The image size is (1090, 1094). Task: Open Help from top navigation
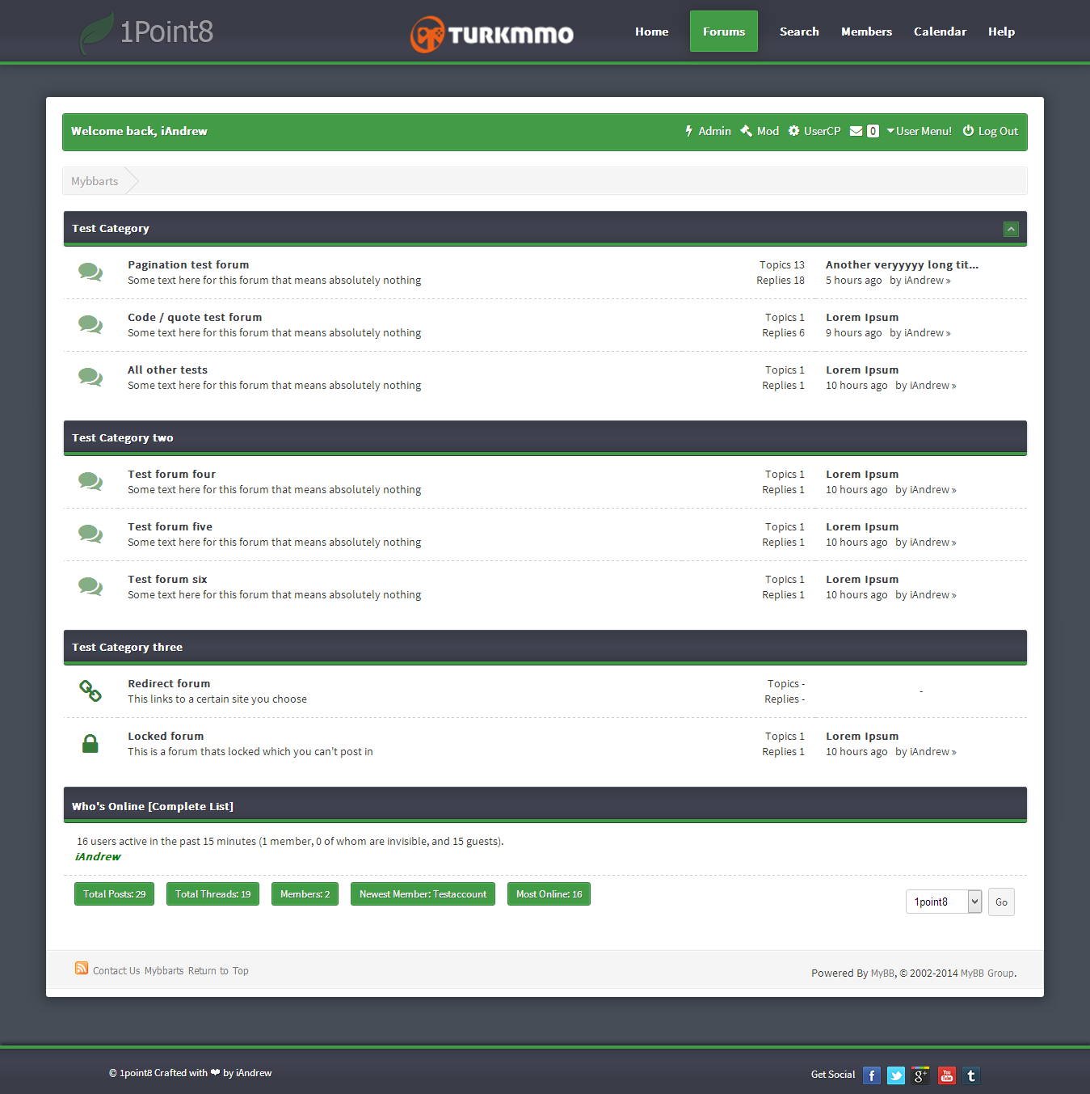point(1001,32)
